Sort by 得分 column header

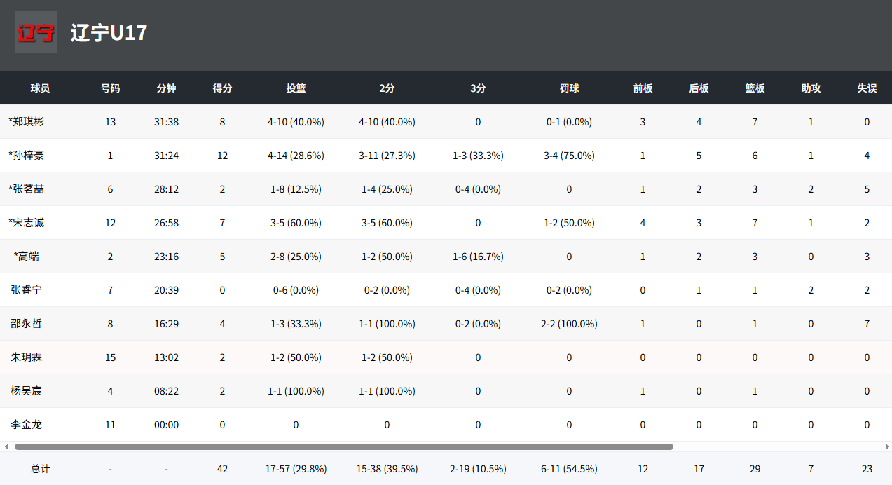[222, 88]
